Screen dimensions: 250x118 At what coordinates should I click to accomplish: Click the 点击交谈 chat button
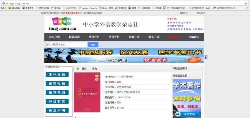187,114
